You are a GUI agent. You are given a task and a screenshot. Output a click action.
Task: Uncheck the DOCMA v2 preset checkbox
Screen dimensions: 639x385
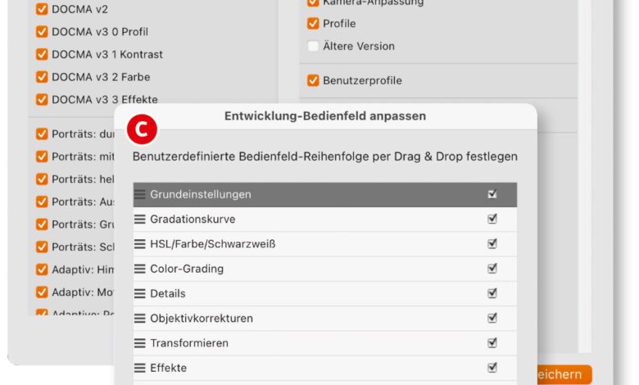(x=42, y=10)
